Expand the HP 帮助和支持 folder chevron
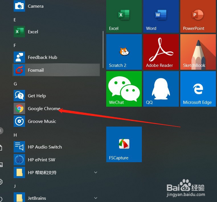The width and height of the screenshot is (217, 202). pyautogui.click(x=96, y=172)
